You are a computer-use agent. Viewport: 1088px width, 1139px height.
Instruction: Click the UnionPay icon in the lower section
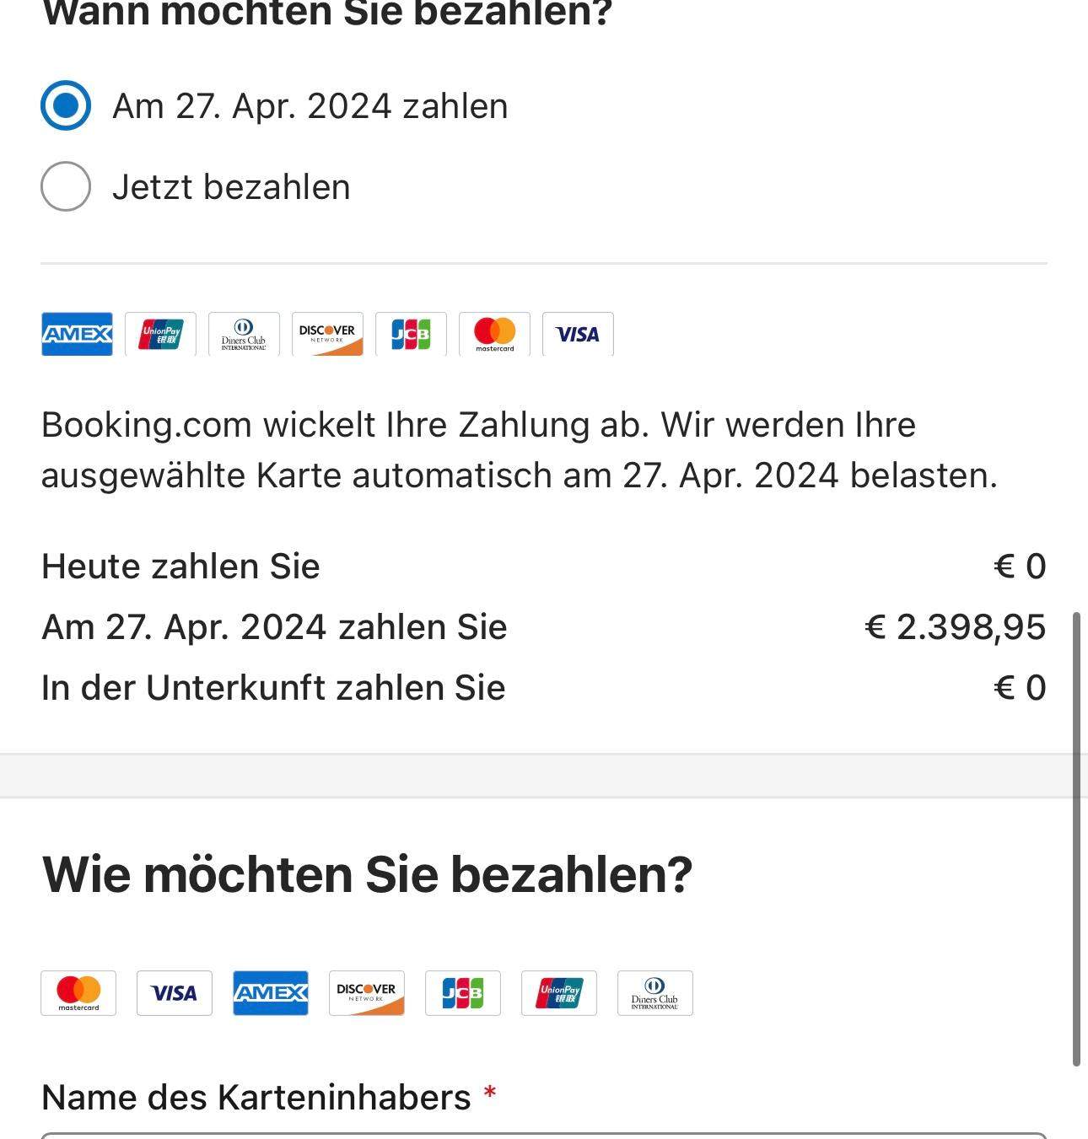tap(558, 993)
